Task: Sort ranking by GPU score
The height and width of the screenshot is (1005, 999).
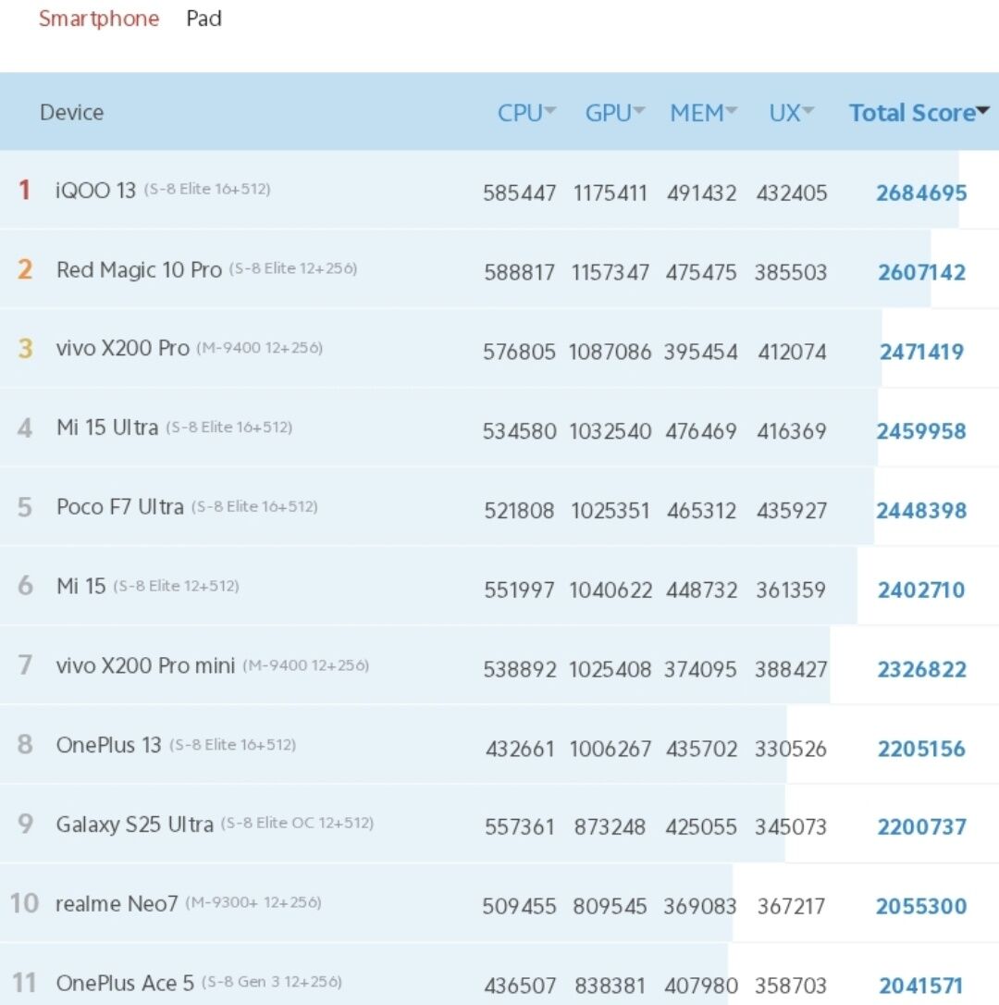Action: click(x=614, y=113)
